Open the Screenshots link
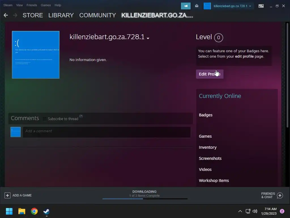 [x=210, y=158]
